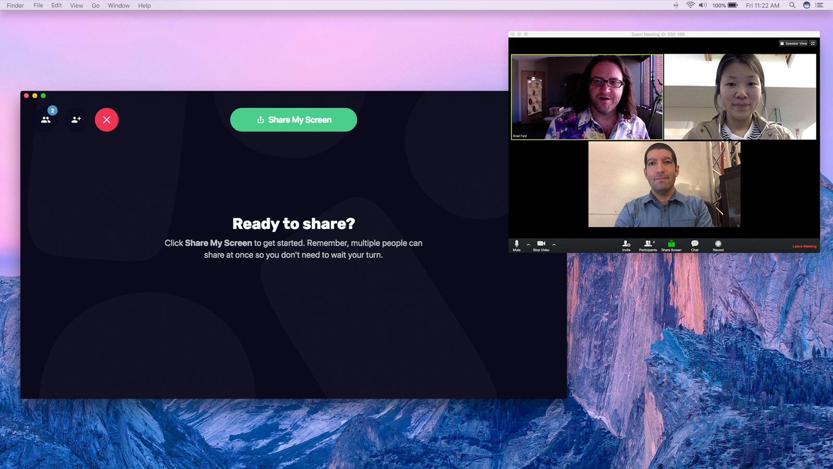The width and height of the screenshot is (833, 469).
Task: Expand the video options arrow beside Stop Video
Action: pos(554,244)
